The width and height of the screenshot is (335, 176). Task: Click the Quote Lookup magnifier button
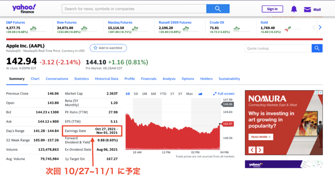(317, 48)
